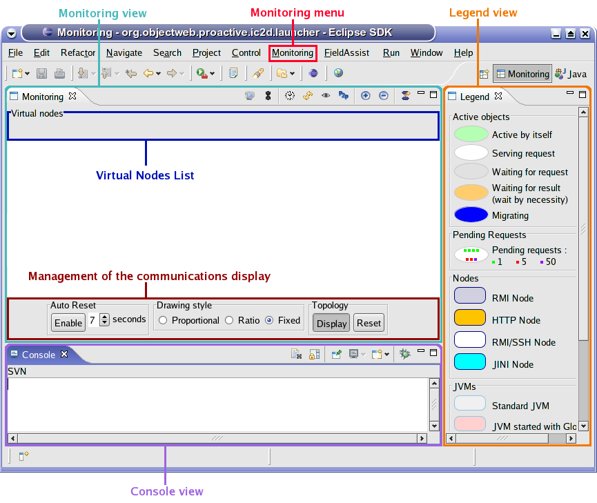597x503 pixels.
Task: Click the yellow refresh arrows icon
Action: (308, 96)
